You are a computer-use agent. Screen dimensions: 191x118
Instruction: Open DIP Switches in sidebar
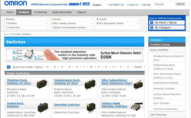pos(158,115)
